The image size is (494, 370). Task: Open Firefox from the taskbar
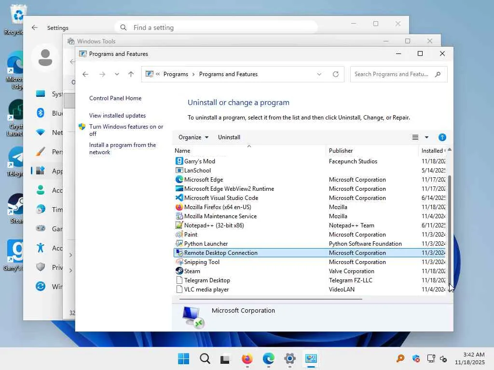[x=247, y=358]
